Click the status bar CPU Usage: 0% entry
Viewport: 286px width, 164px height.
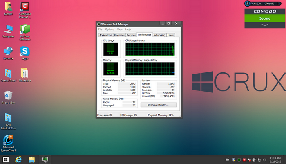coord(129,115)
